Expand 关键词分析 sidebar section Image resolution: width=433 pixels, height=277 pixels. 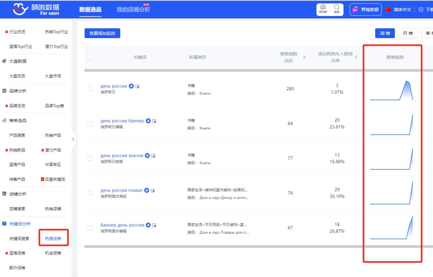coord(20,224)
